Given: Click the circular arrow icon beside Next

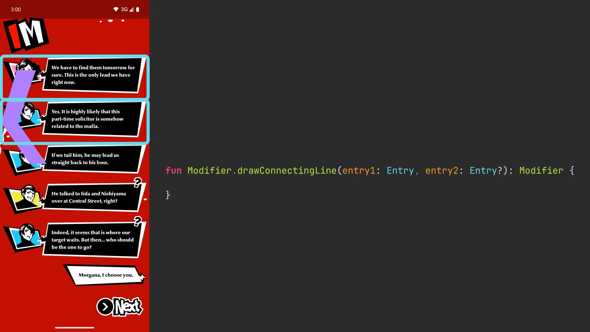Looking at the screenshot, I should (105, 307).
